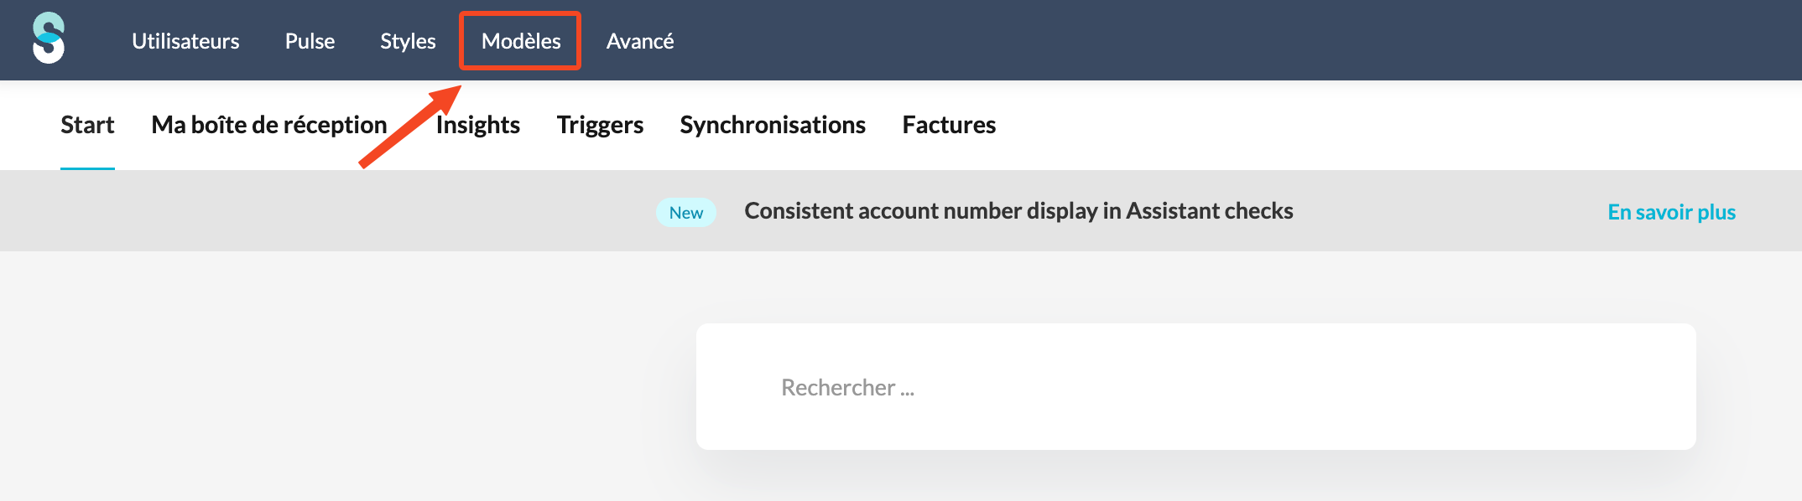Click the dark header bar's empty right side
Image resolution: width=1802 pixels, height=501 pixels.
click(x=1258, y=40)
